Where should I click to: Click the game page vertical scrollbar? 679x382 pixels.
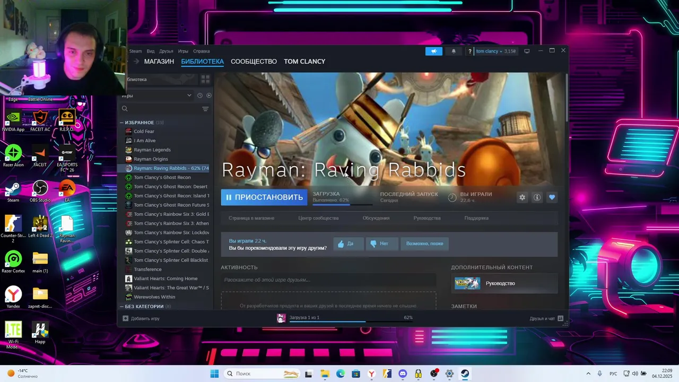[567, 98]
